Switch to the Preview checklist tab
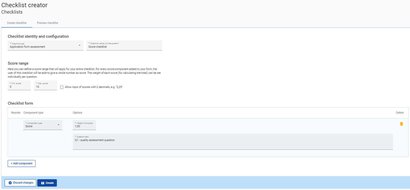 coord(48,23)
